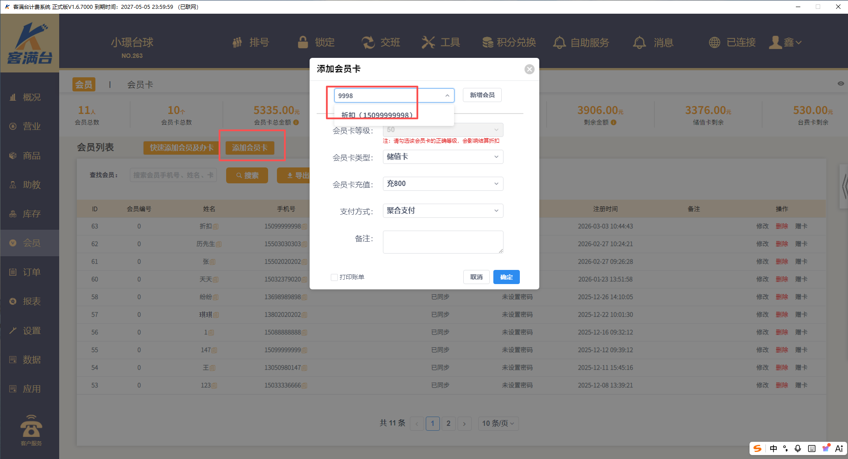
Task: Open 报表 in the sidebar
Action: point(31,301)
